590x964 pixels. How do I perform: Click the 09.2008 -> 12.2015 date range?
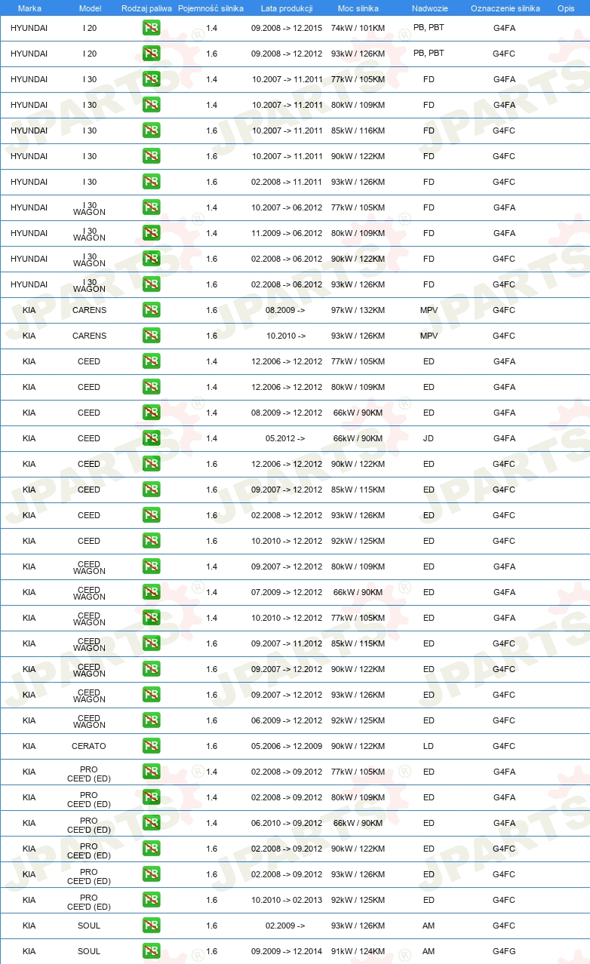(287, 28)
